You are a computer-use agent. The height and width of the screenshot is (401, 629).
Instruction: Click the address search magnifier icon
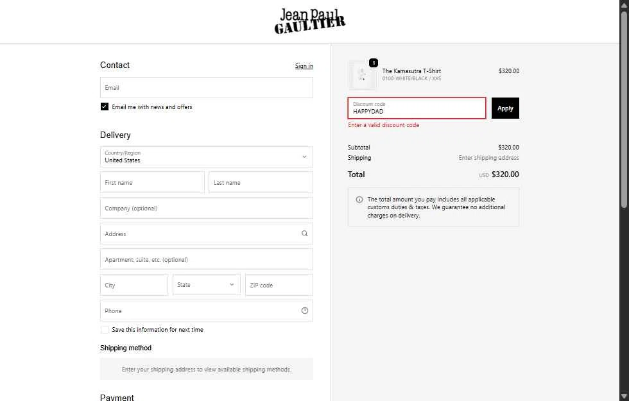coord(304,234)
